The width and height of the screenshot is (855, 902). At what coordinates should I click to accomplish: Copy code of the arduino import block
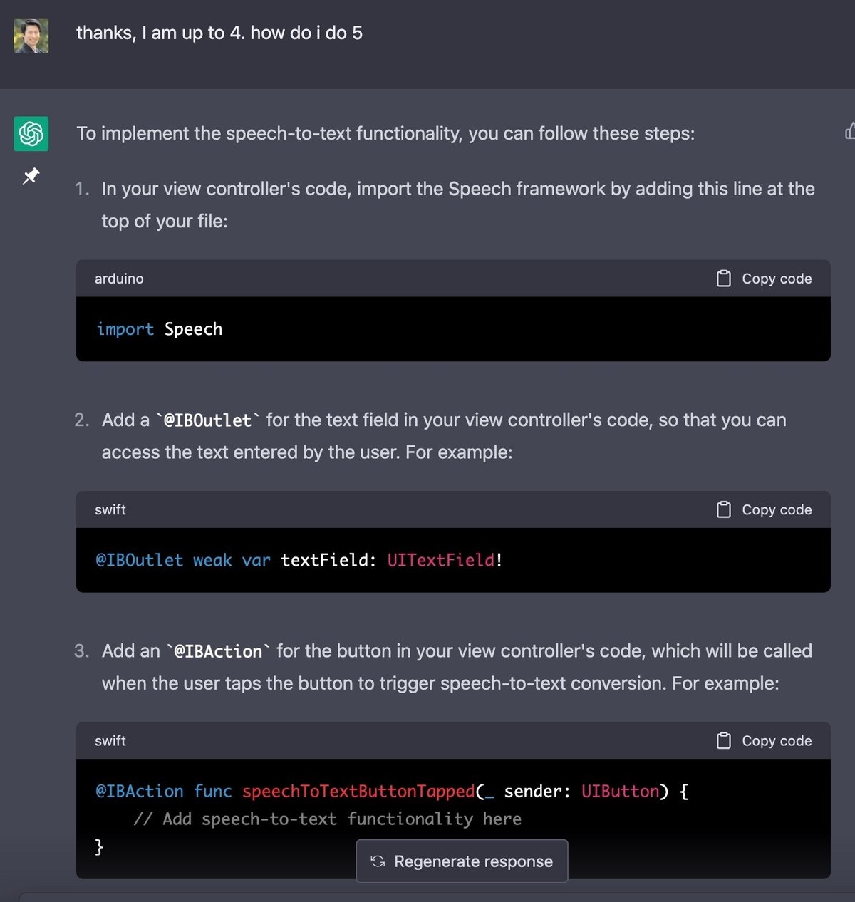764,279
